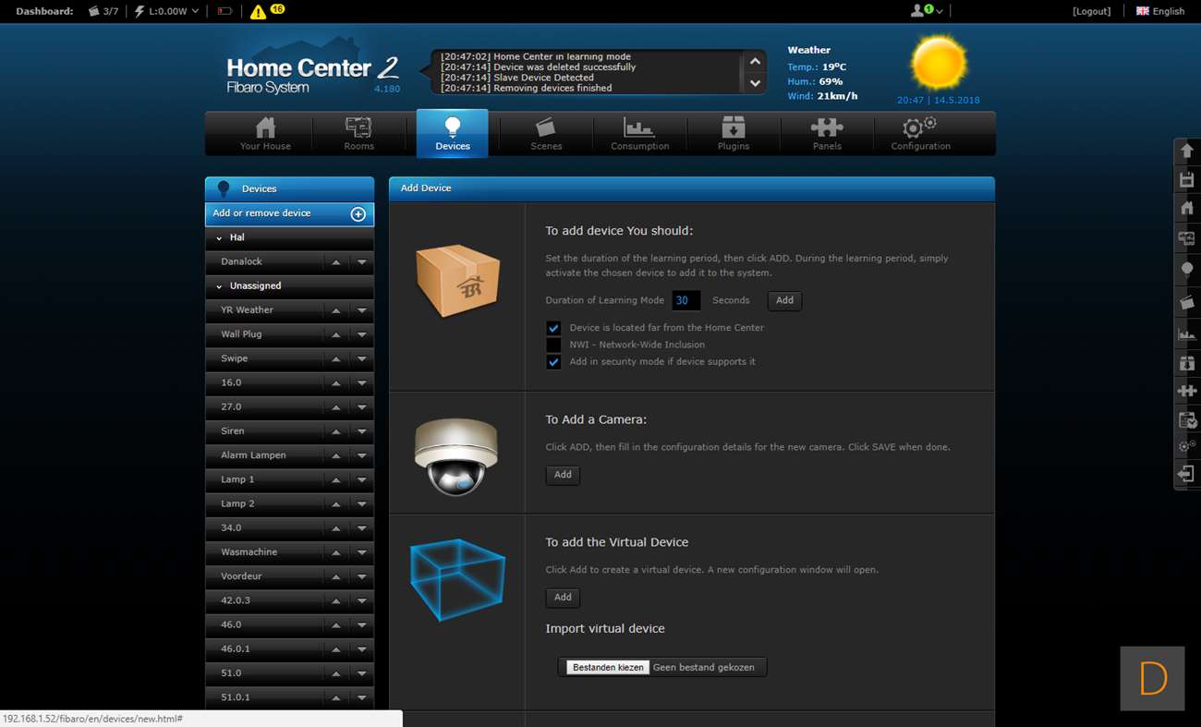Click the Logout link

[x=1091, y=11]
